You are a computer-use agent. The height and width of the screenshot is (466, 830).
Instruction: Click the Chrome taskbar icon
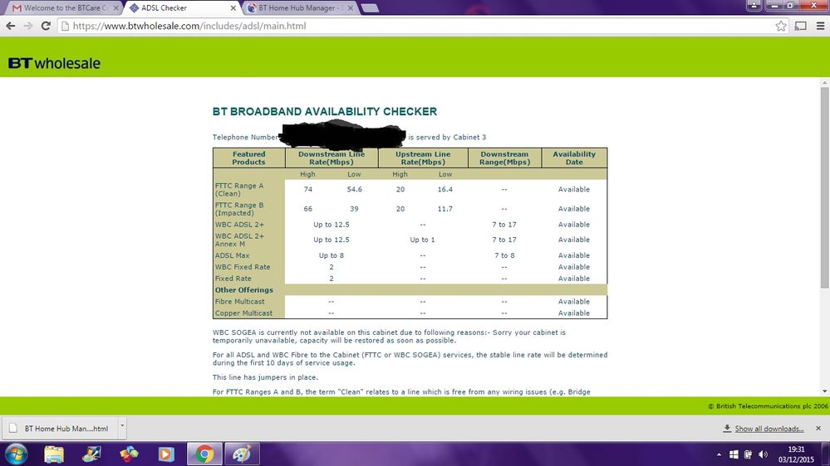(x=204, y=454)
